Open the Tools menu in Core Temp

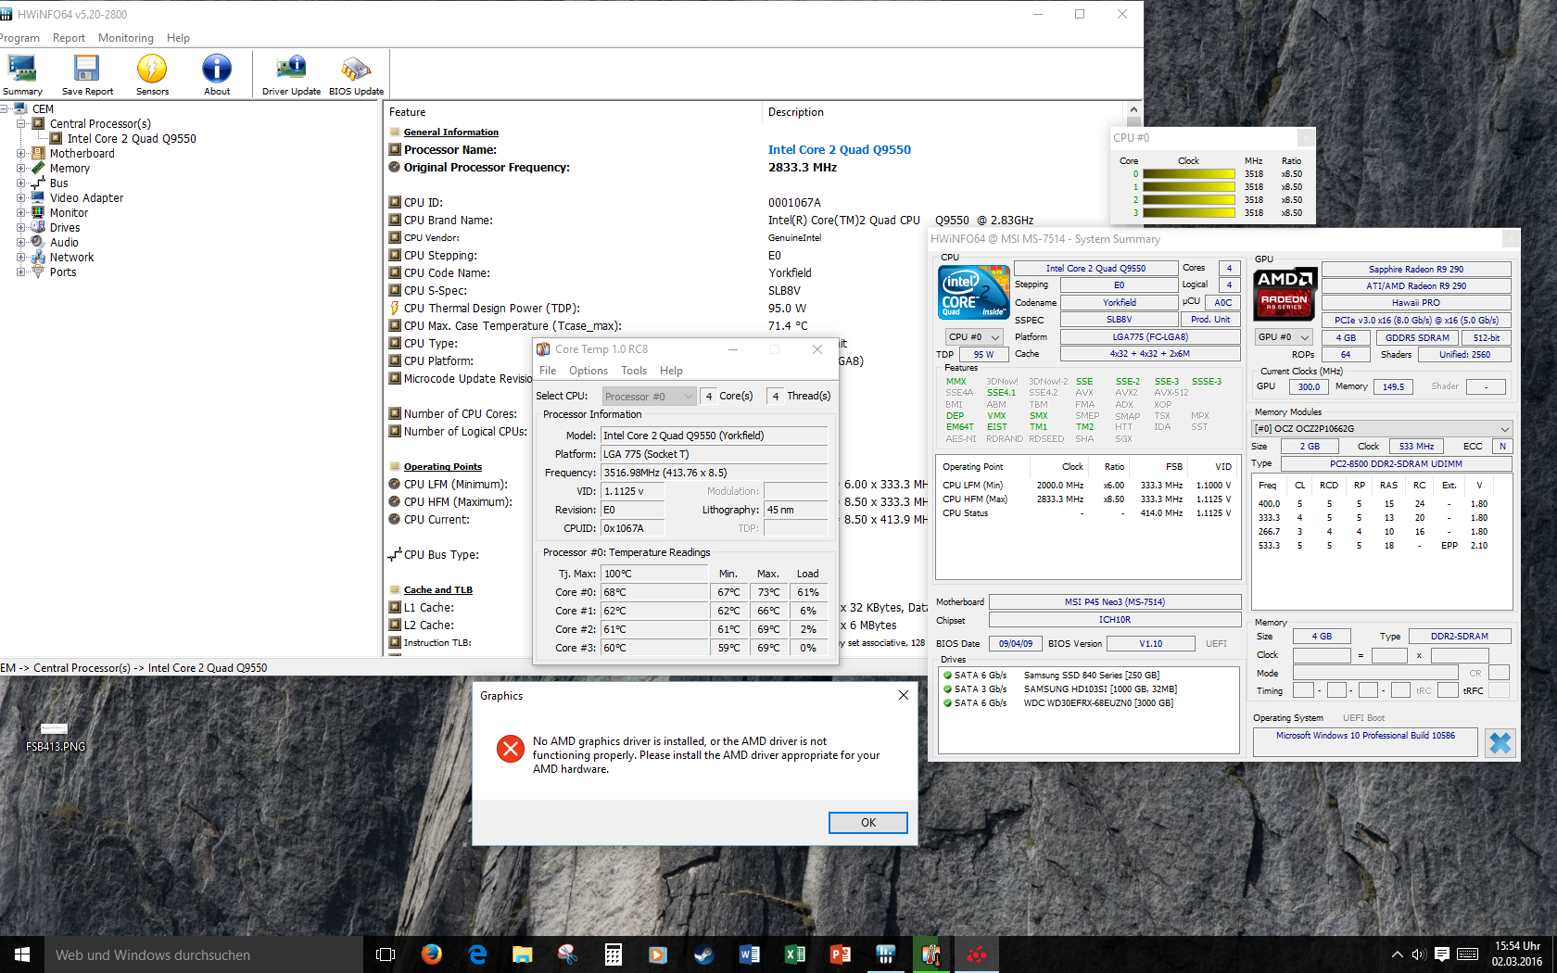(x=634, y=371)
